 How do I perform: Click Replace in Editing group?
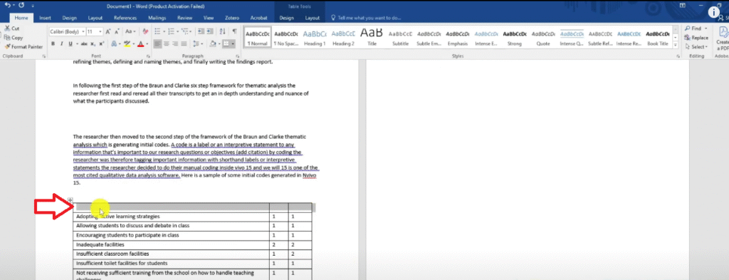[x=696, y=38]
